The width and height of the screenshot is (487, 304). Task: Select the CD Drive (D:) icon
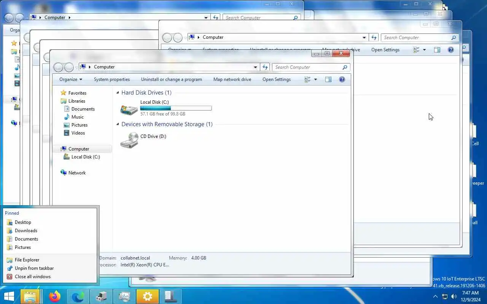[129, 141]
